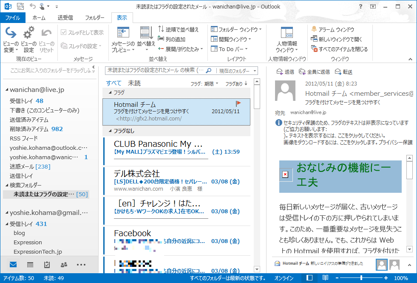The height and width of the screenshot is (283, 417).
Task: Click Send/Receive All Folders icon in title bar
Action: [x=20, y=6]
